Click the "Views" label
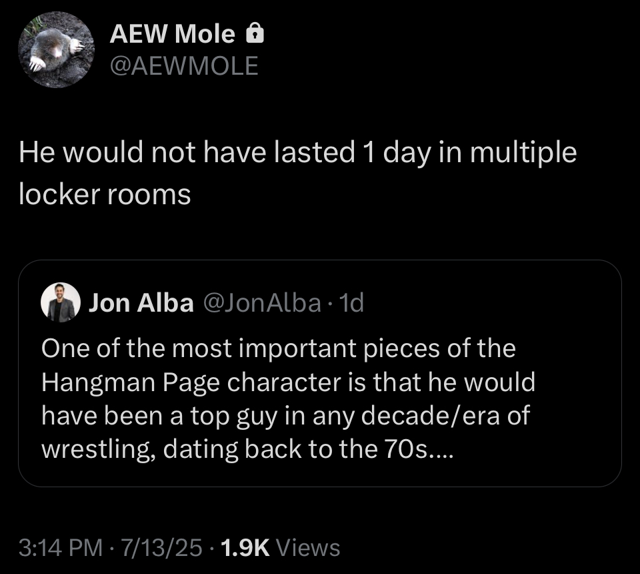This screenshot has width=640, height=574. point(307,548)
